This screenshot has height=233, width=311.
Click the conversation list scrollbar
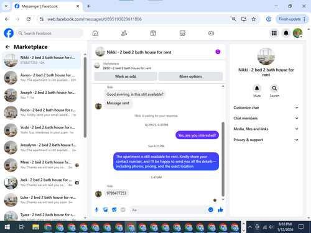click(x=85, y=98)
